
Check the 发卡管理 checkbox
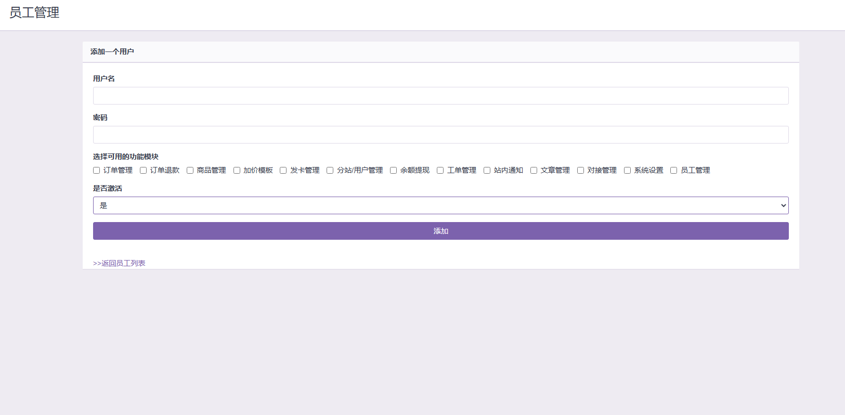tap(283, 170)
